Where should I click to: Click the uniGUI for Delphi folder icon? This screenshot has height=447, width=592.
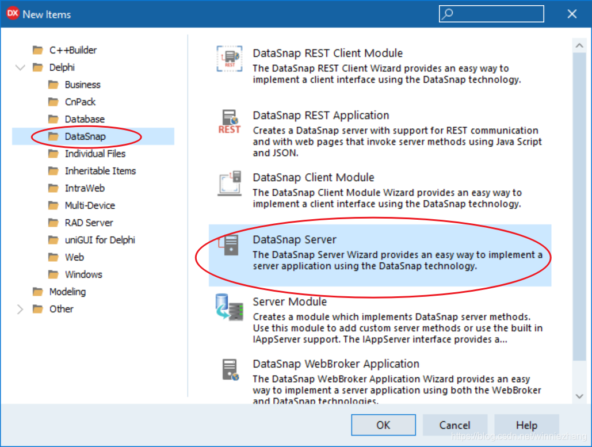[x=54, y=240]
